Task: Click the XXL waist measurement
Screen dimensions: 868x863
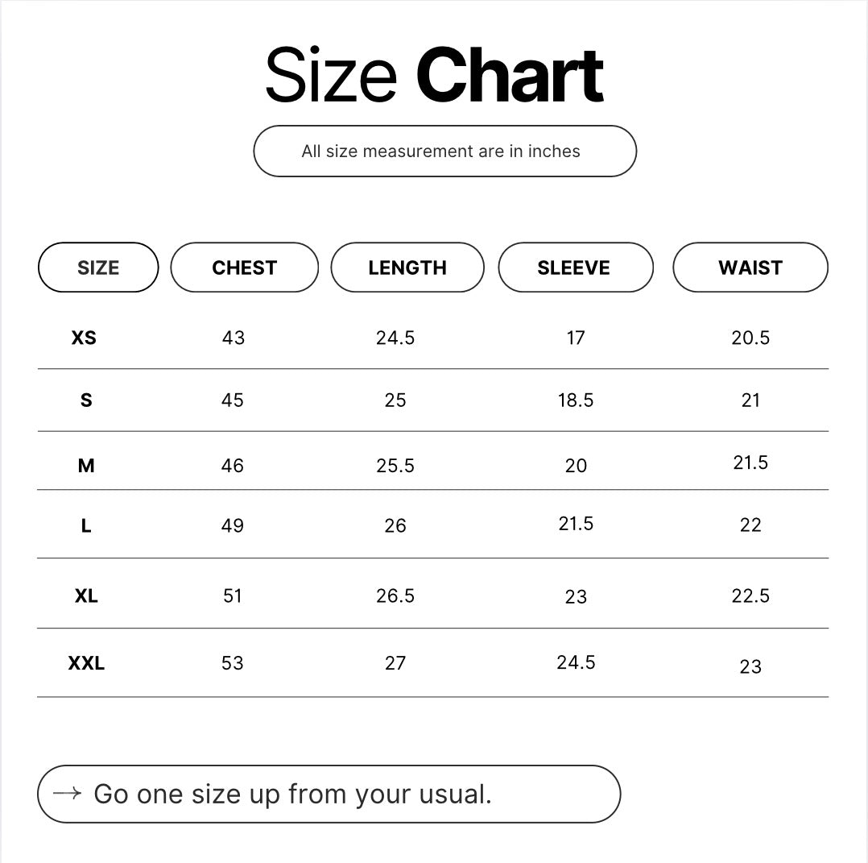Action: click(x=750, y=666)
